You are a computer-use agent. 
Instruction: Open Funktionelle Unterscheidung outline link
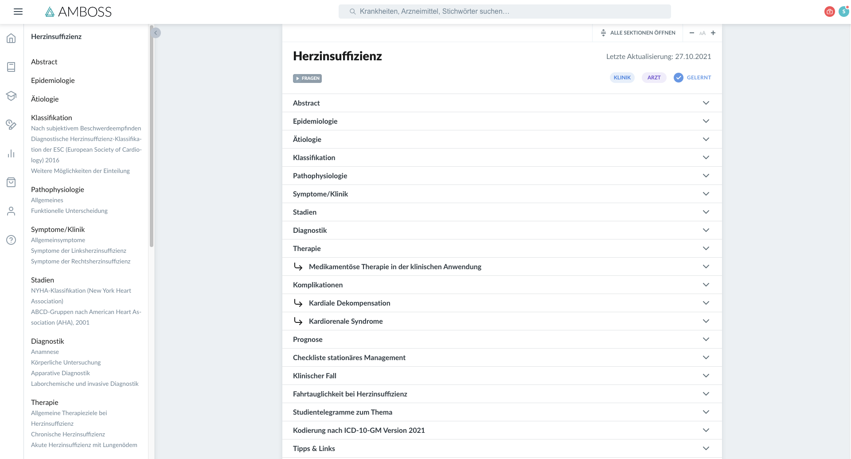69,211
